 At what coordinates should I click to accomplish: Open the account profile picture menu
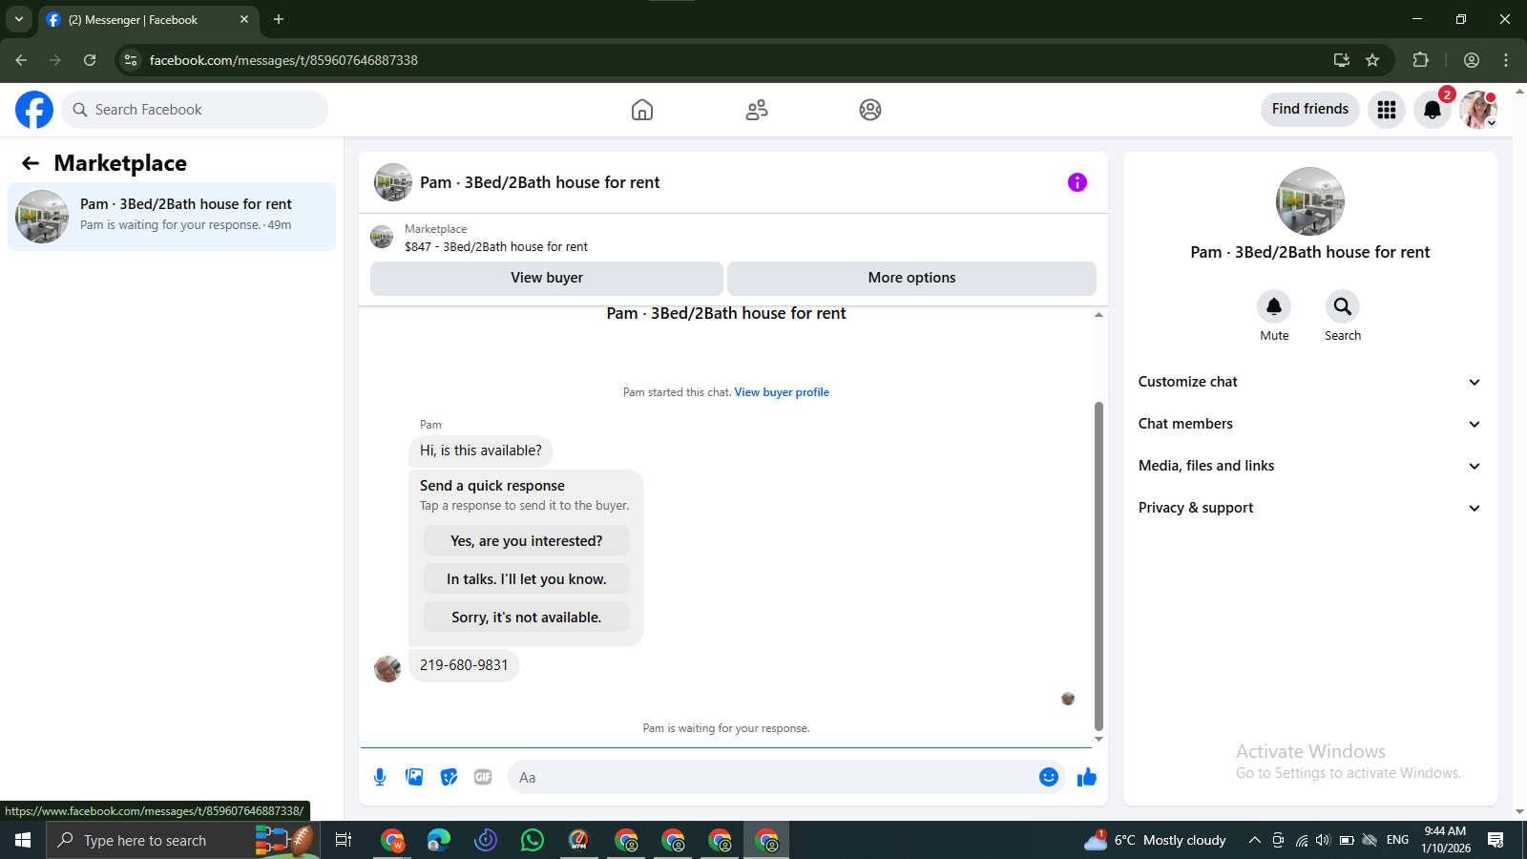[x=1478, y=110]
